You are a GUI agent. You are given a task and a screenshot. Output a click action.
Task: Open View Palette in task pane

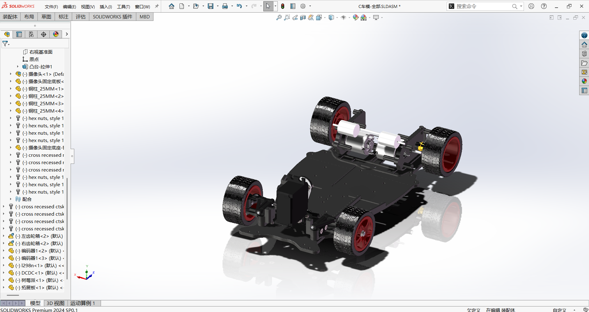point(584,72)
